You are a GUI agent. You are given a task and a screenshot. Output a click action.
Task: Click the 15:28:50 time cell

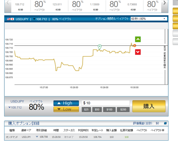click(56, 137)
